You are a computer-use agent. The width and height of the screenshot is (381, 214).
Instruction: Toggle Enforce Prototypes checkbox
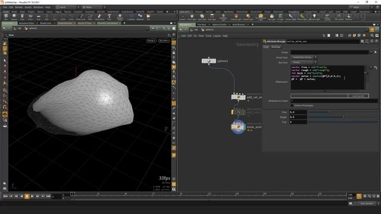[292, 106]
